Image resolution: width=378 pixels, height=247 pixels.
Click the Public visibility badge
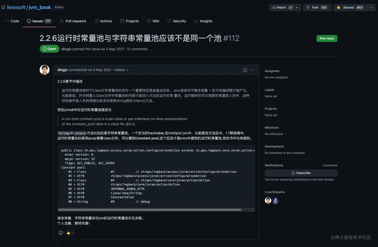pyautogui.click(x=59, y=7)
